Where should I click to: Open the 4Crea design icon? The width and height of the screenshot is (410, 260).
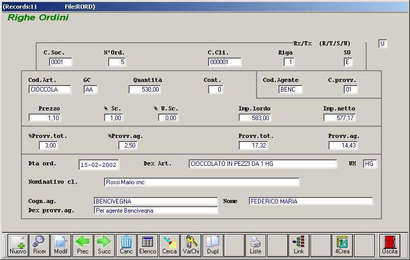pyautogui.click(x=342, y=245)
